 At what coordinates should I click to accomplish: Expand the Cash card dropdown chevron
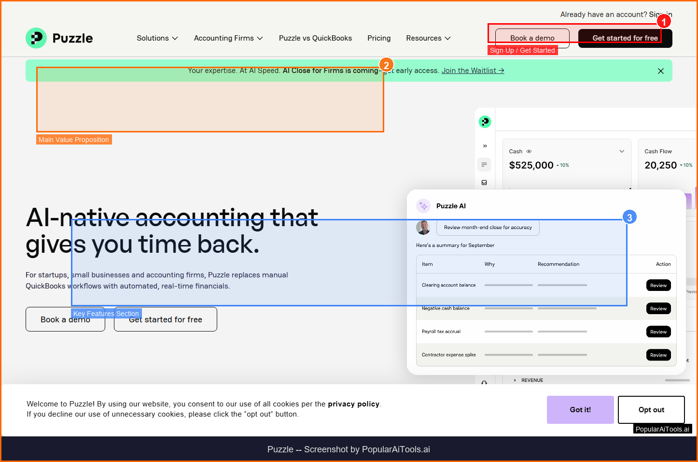click(x=622, y=151)
